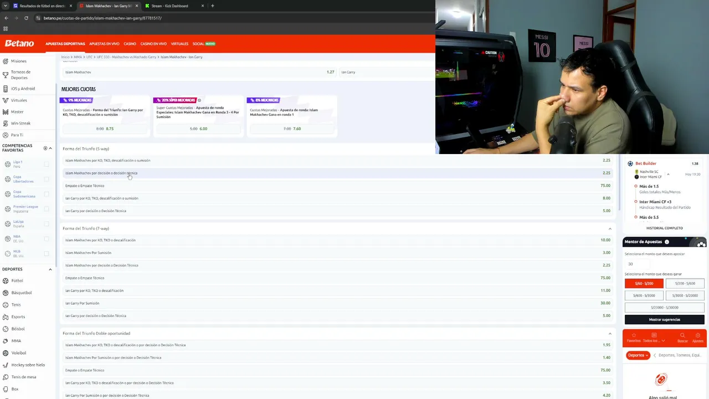709x399 pixels.
Task: Select the Voleibol sport icon
Action: pos(6,353)
